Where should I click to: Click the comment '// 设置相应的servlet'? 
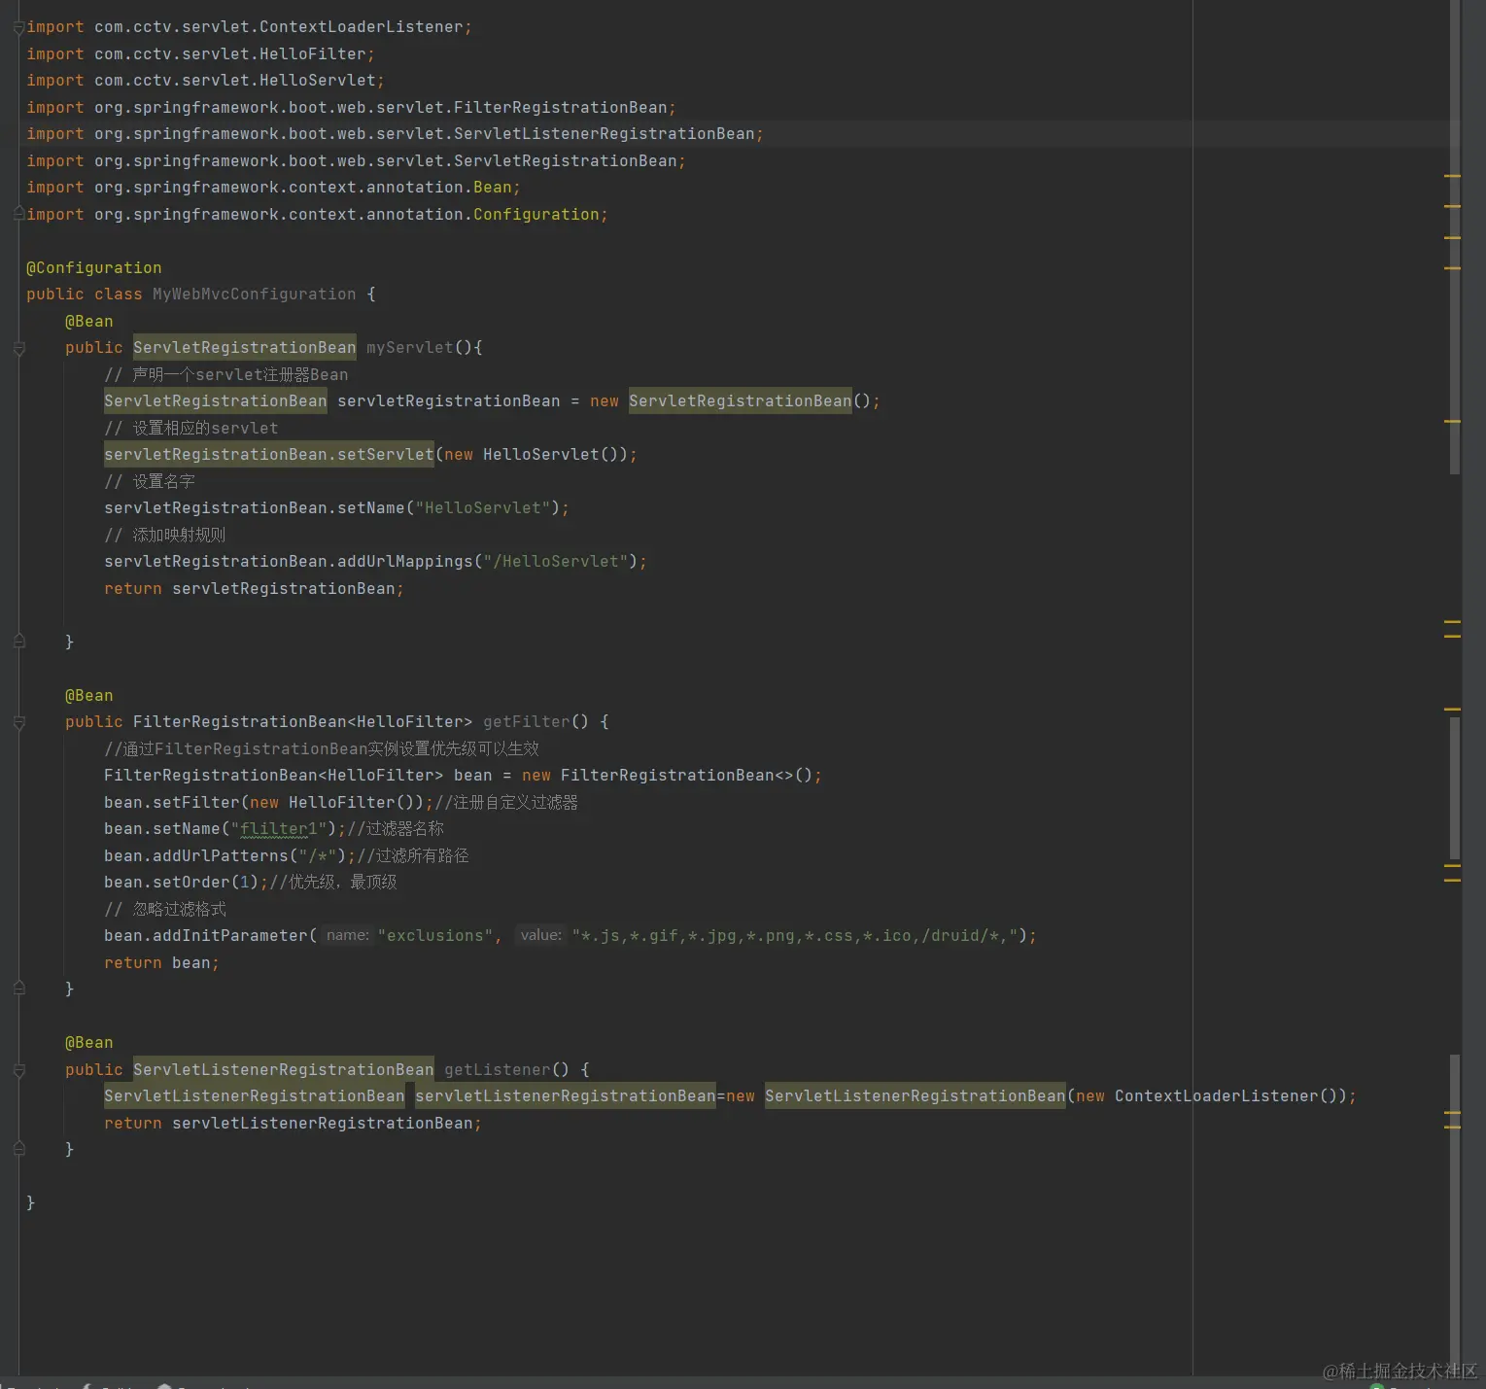tap(190, 428)
